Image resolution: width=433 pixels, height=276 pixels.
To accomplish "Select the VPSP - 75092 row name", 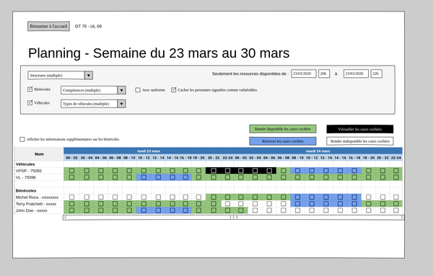I will (x=29, y=171).
